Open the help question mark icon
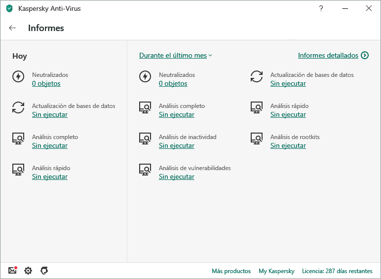The width and height of the screenshot is (381, 279). [321, 8]
